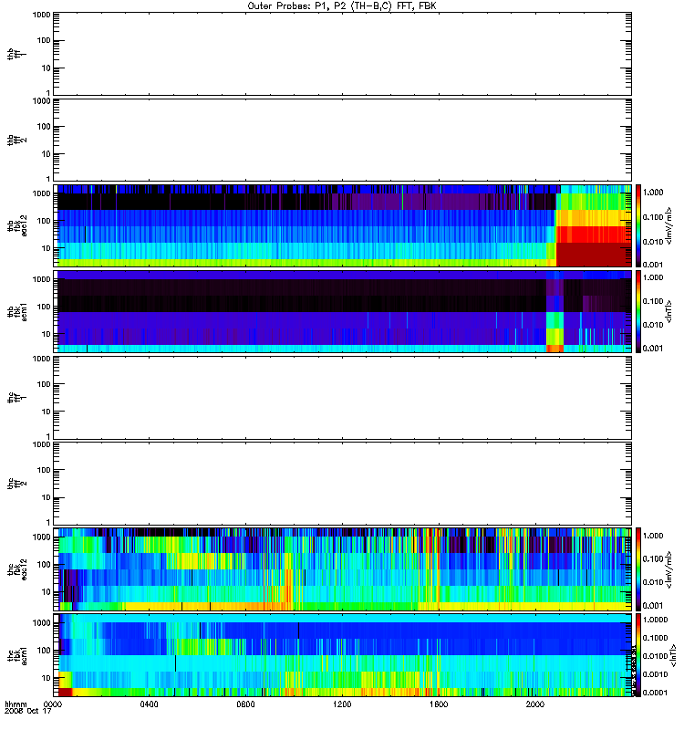Click the 'thb fbk scm1' spectrogram panel
Image resolution: width=684 pixels, height=730 pixels.
(343, 311)
